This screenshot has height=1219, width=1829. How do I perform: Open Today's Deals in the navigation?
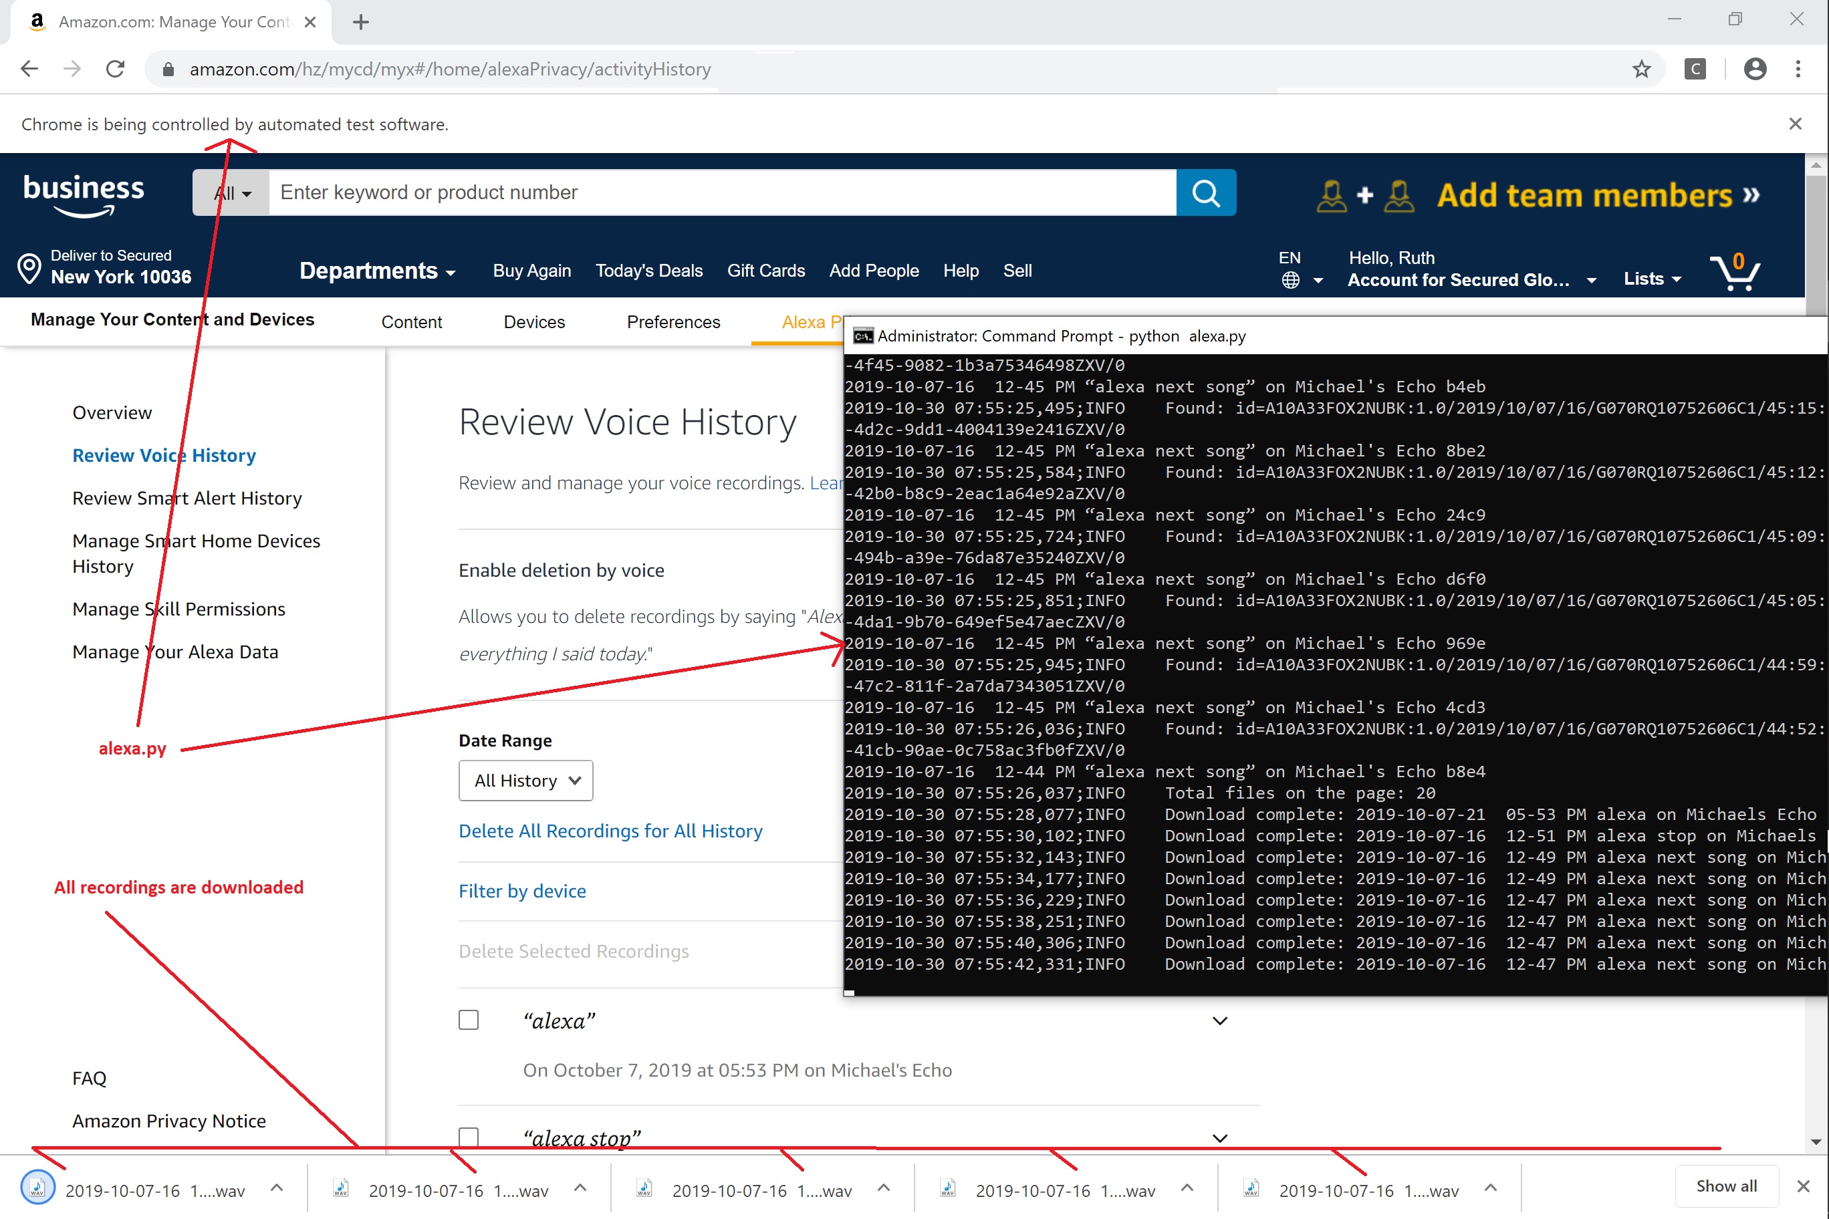[x=649, y=271]
